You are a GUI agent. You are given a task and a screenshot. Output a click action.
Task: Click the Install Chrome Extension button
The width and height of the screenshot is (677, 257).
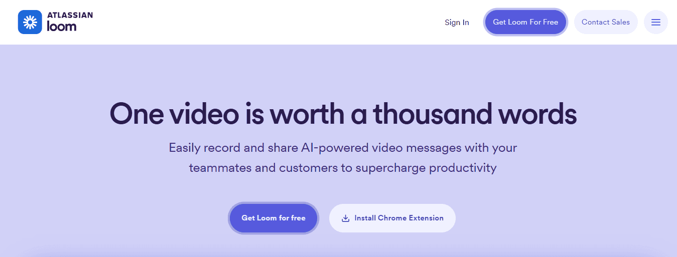392,218
